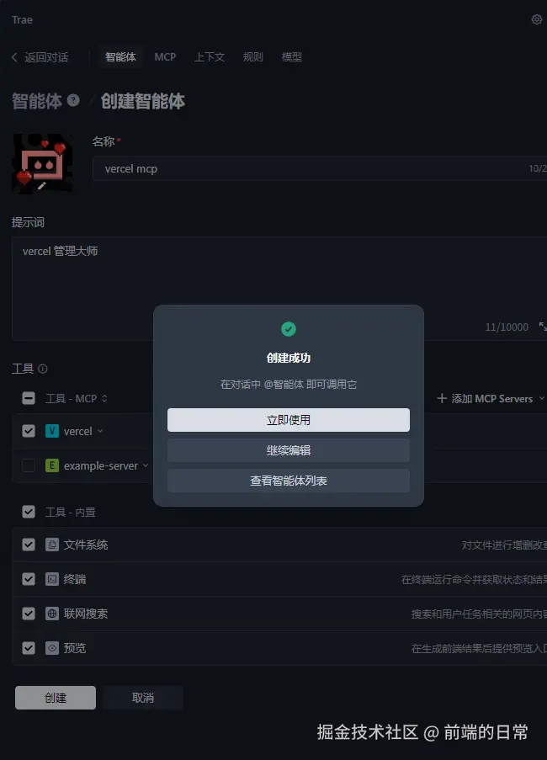Switch to the 规则 tab
This screenshot has width=547, height=760.
[x=253, y=56]
